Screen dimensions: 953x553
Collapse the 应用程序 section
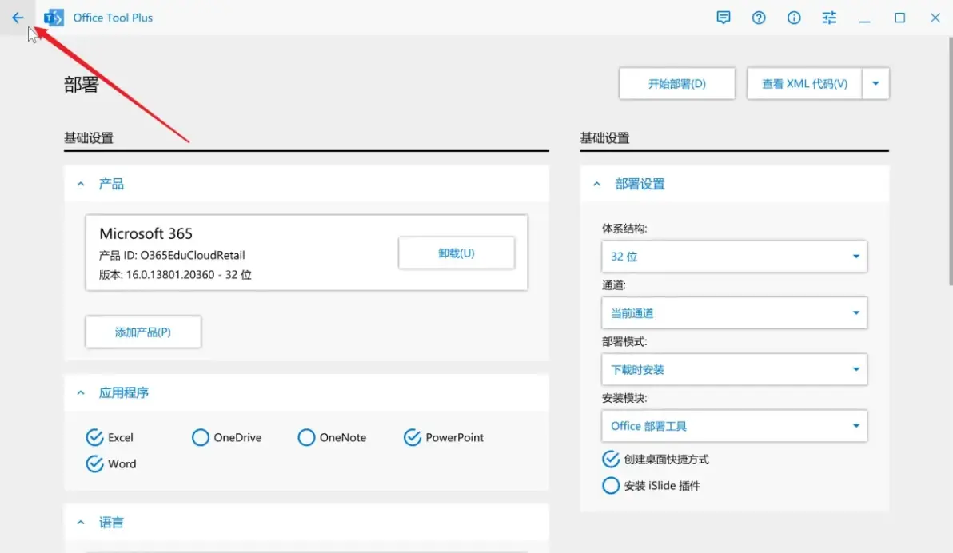point(81,393)
